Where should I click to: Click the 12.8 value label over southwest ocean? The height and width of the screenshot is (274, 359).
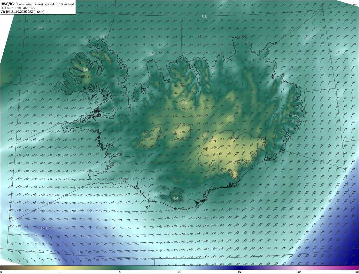coord(44,229)
